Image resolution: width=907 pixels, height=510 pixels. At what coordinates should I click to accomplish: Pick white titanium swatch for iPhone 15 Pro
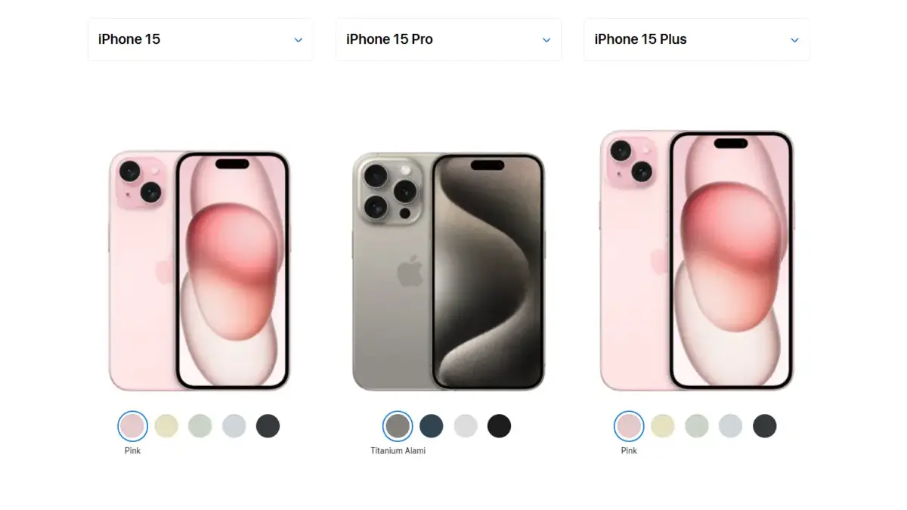tap(466, 426)
